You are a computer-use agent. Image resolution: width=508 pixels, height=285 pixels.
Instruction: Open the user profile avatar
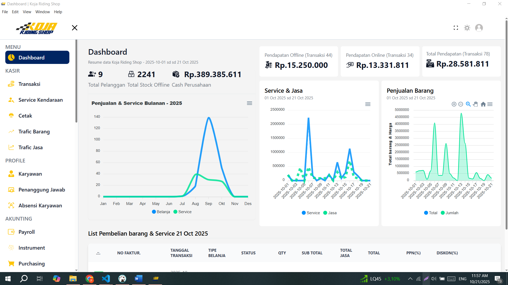coord(479,28)
